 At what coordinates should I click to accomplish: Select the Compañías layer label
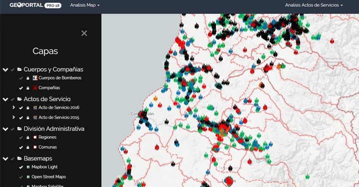49,88
